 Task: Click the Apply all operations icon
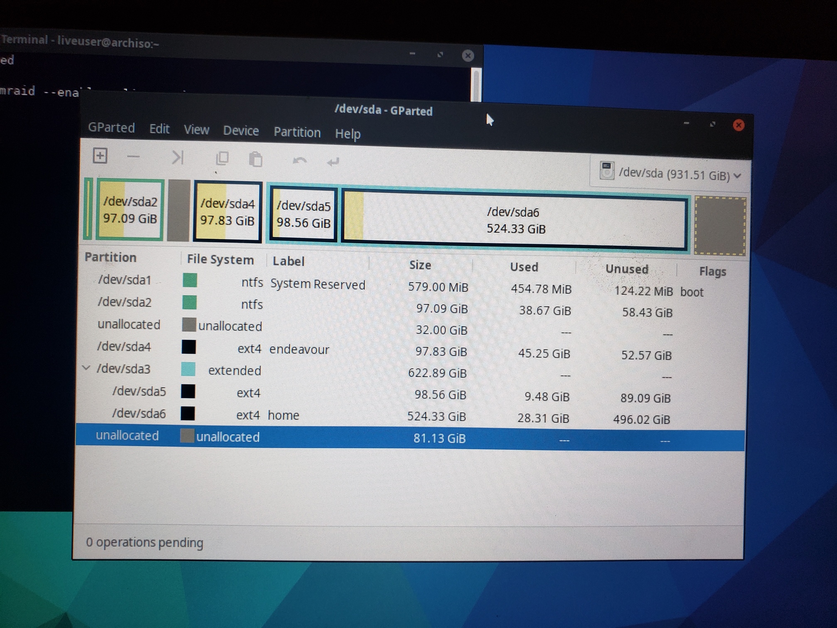tap(333, 162)
